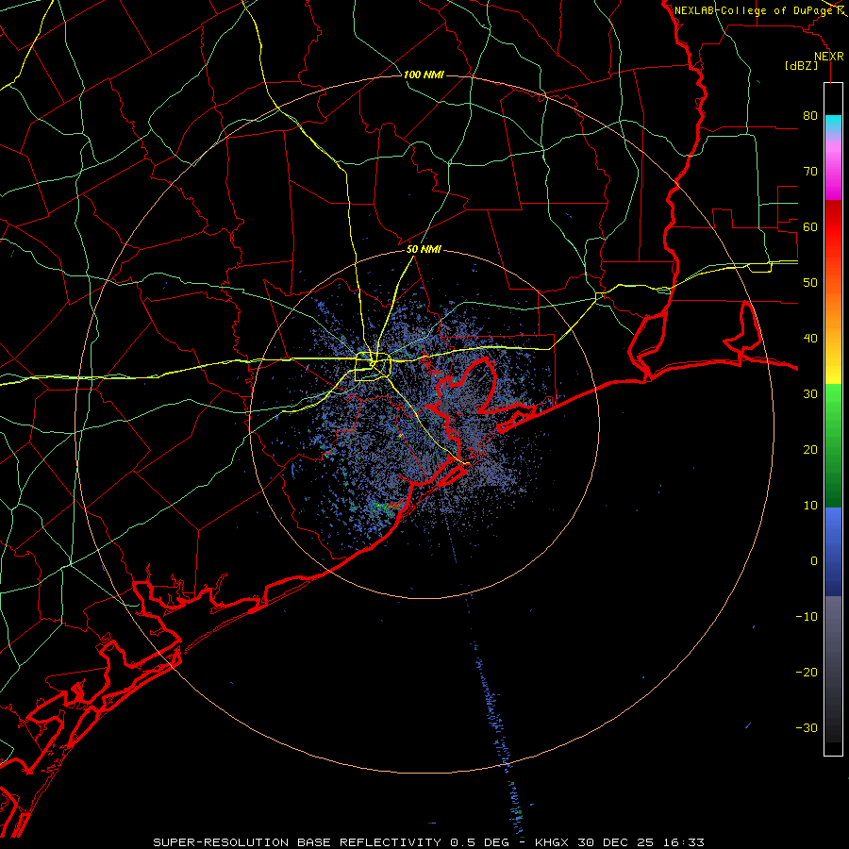Screen dimensions: 849x849
Task: Click the 50 value on the scale
Action: coord(810,283)
